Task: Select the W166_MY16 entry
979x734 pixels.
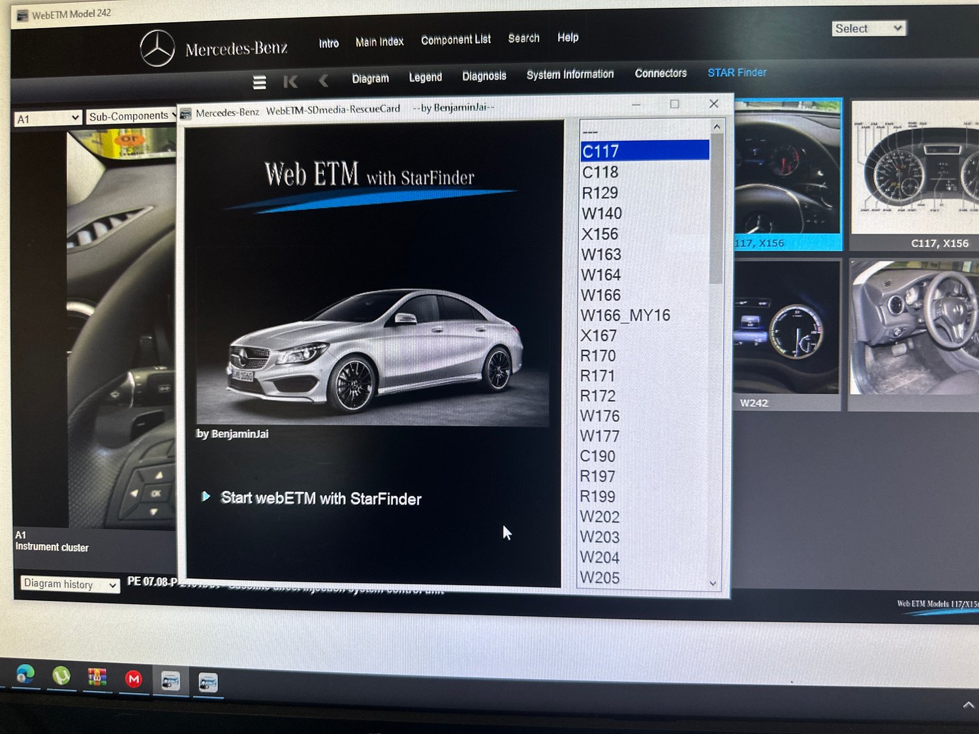Action: [x=645, y=315]
